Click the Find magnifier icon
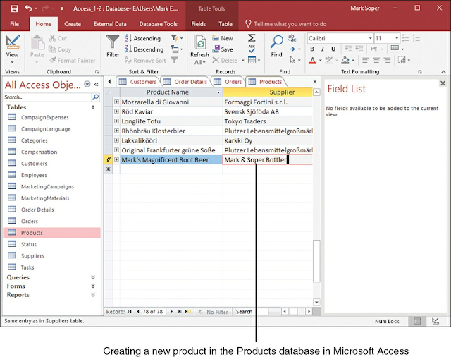 277,42
